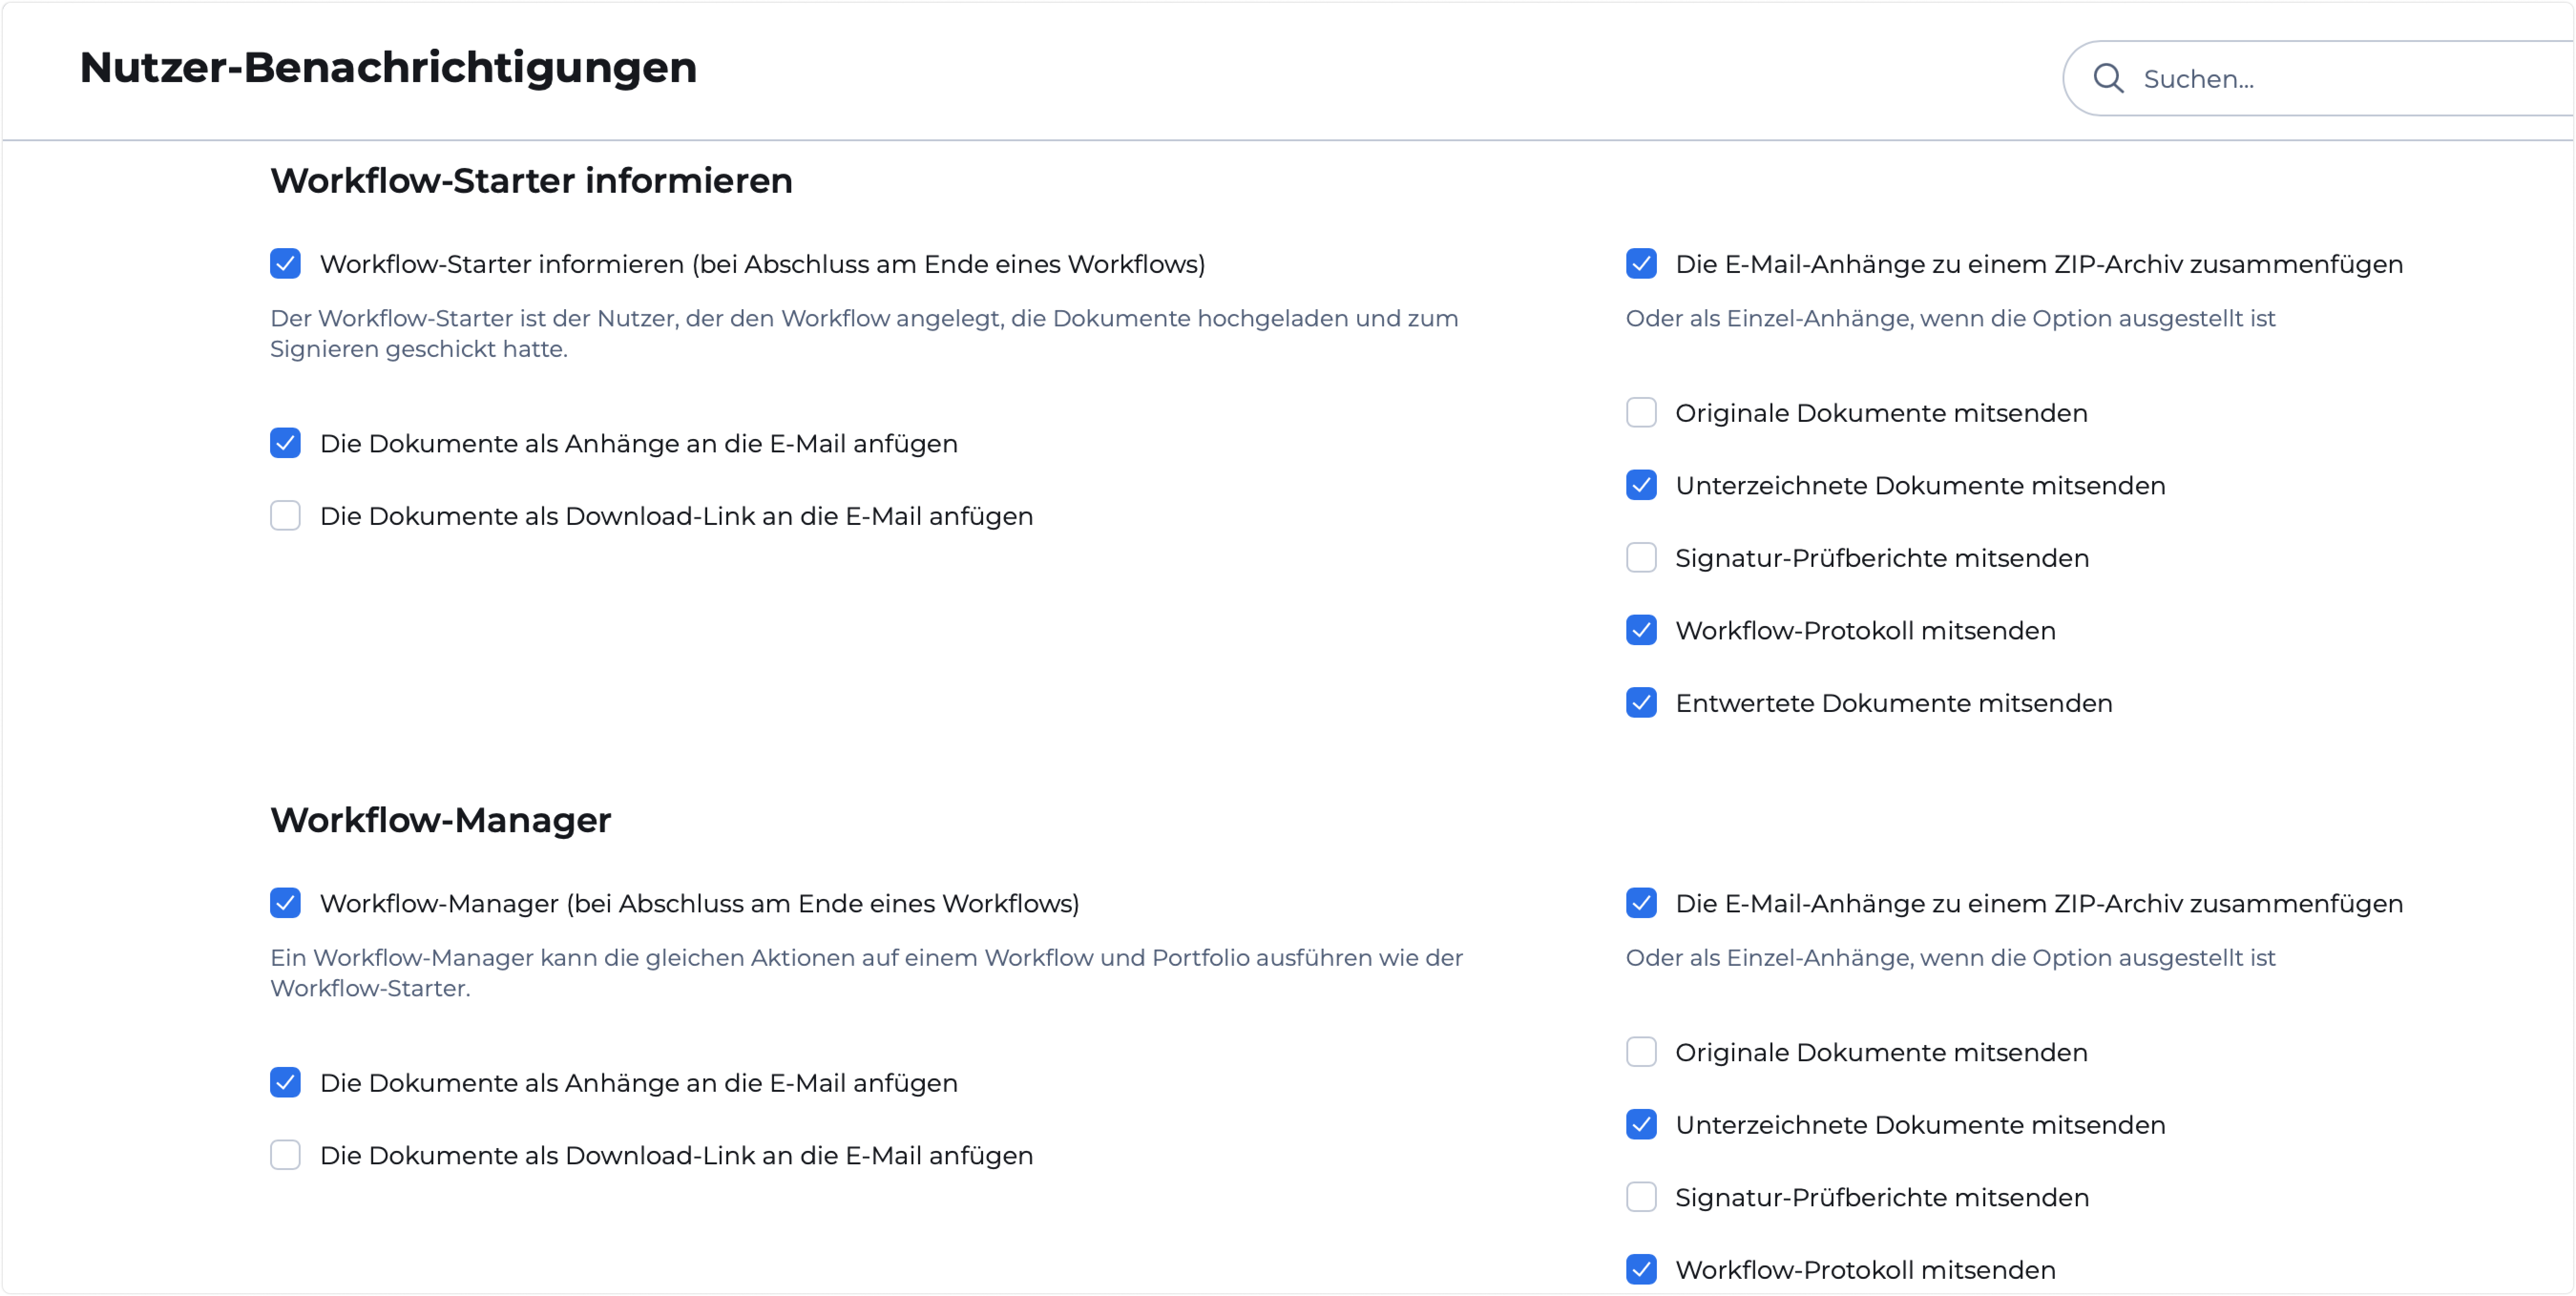Enable Manager section's Signatur-Prüfberichte mitsenden
This screenshot has height=1296, width=2576.
pyautogui.click(x=1641, y=1197)
